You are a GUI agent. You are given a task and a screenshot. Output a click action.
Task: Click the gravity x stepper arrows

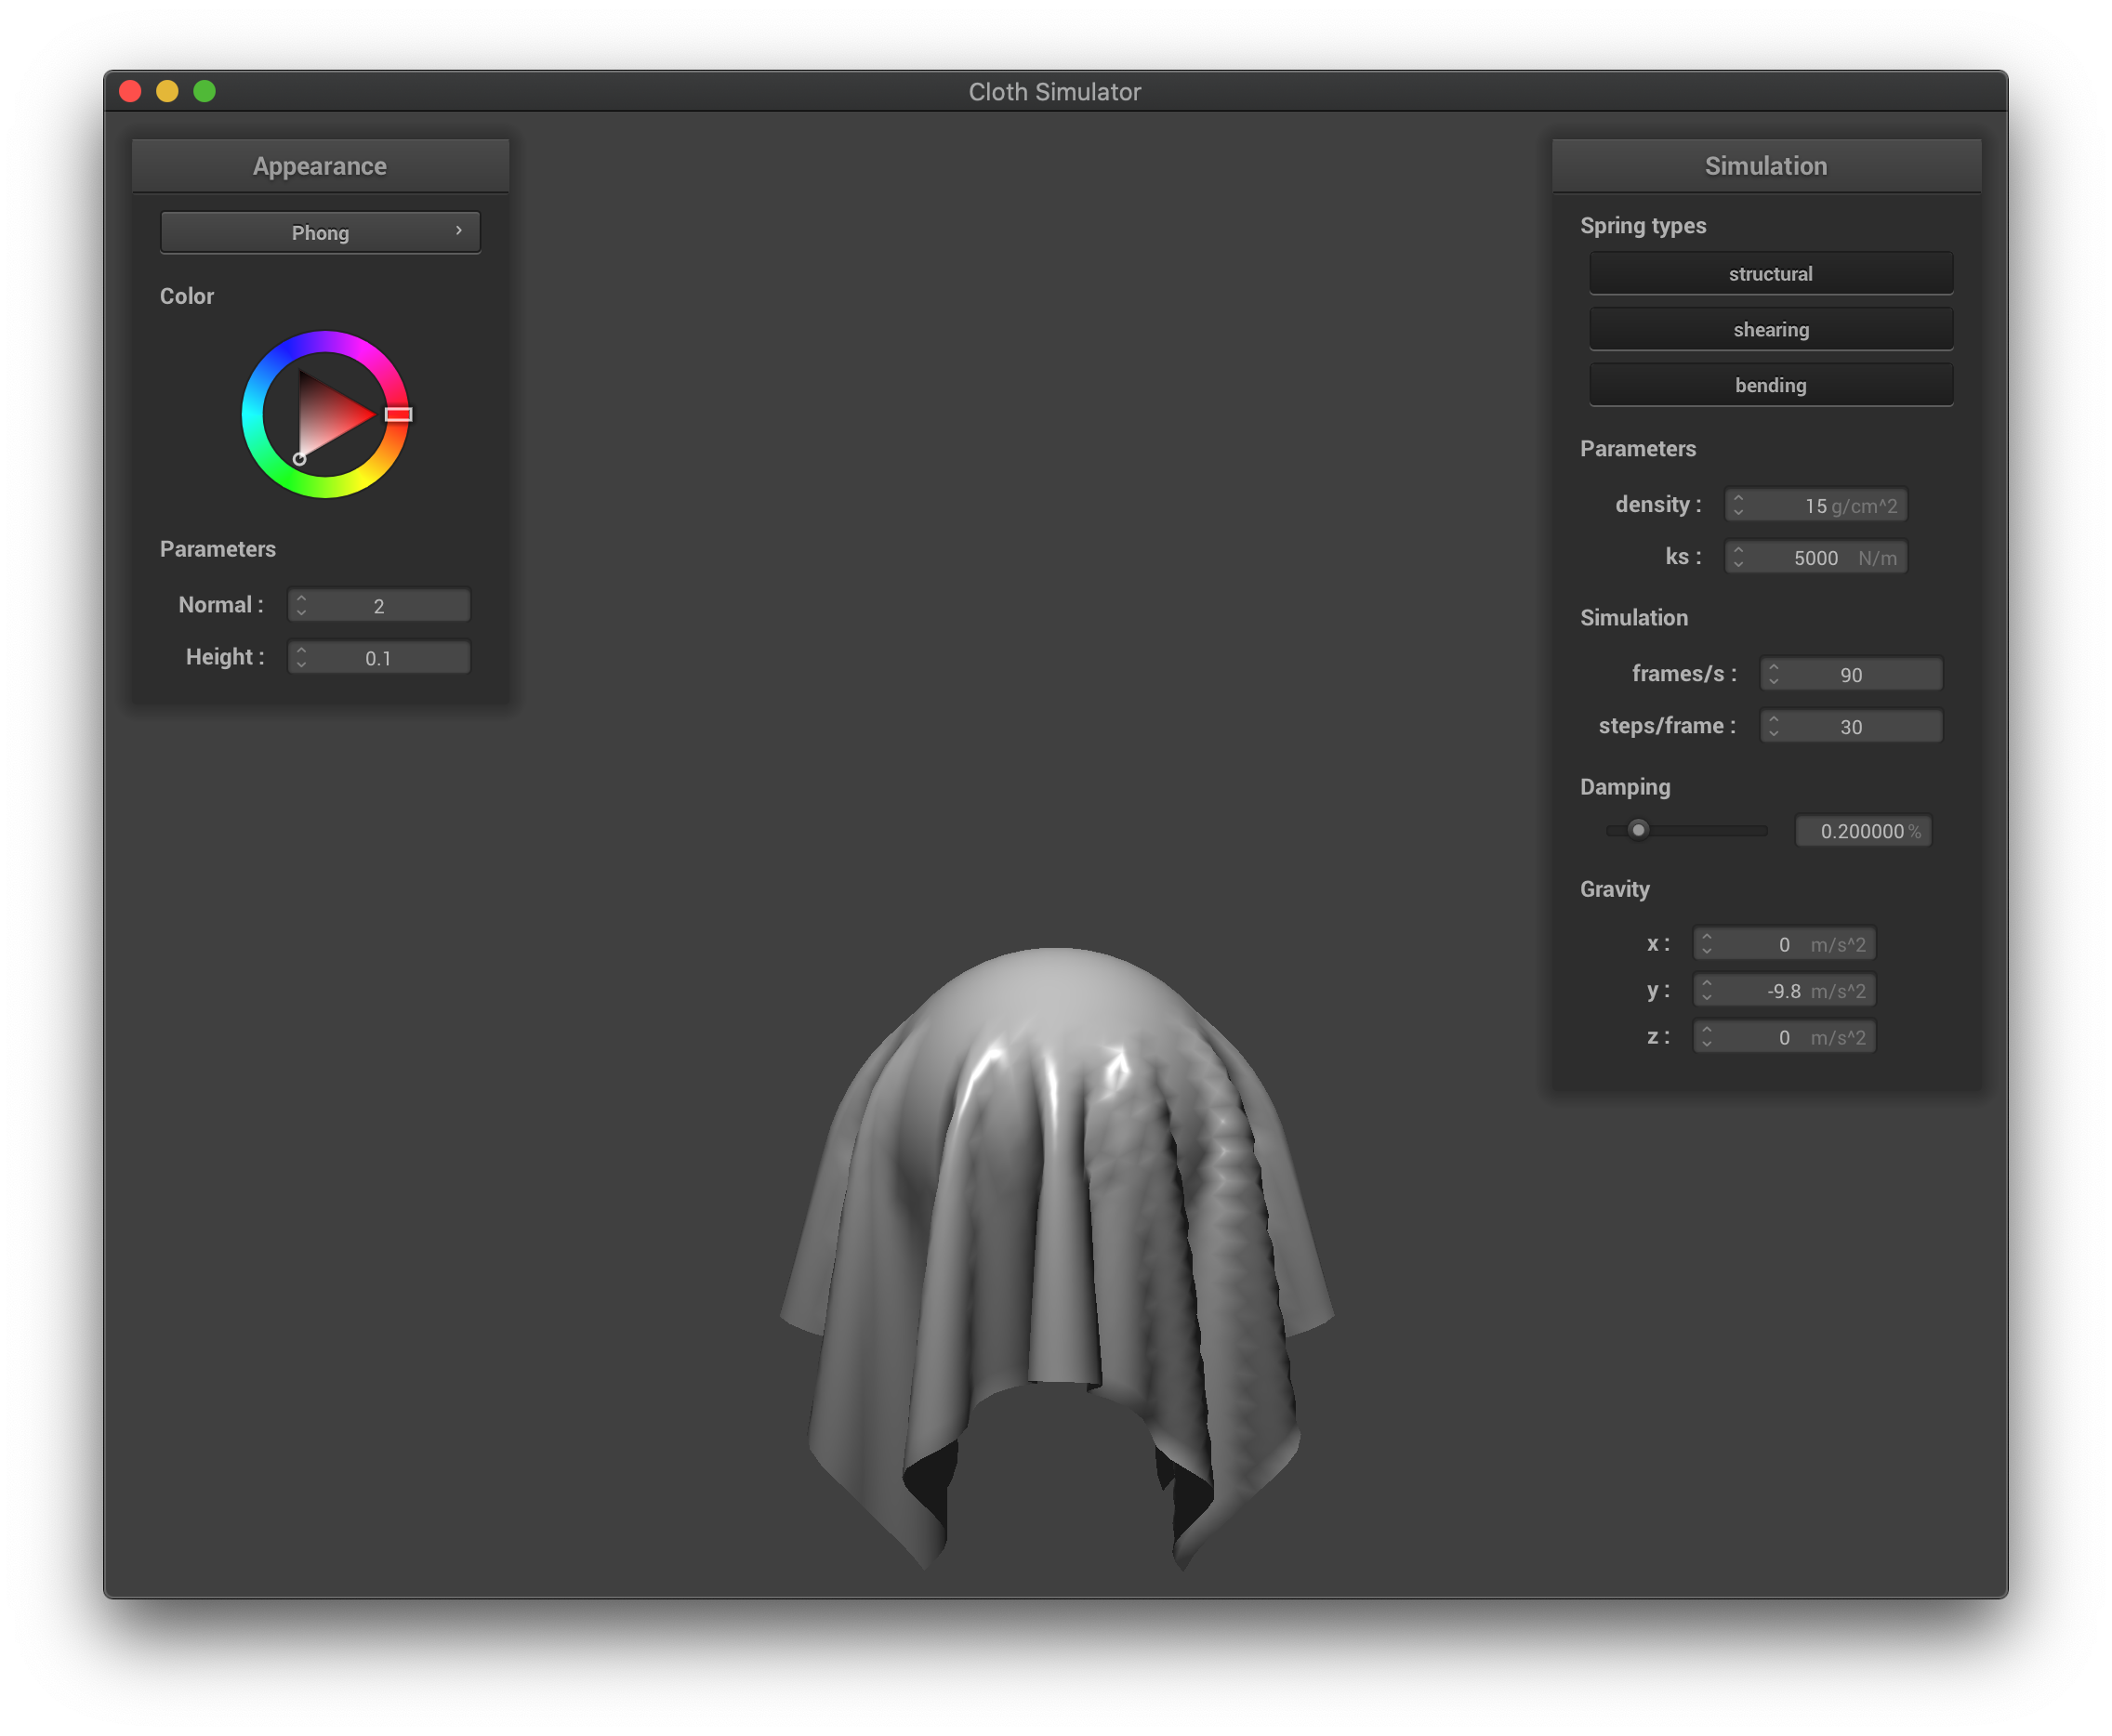click(x=1706, y=944)
